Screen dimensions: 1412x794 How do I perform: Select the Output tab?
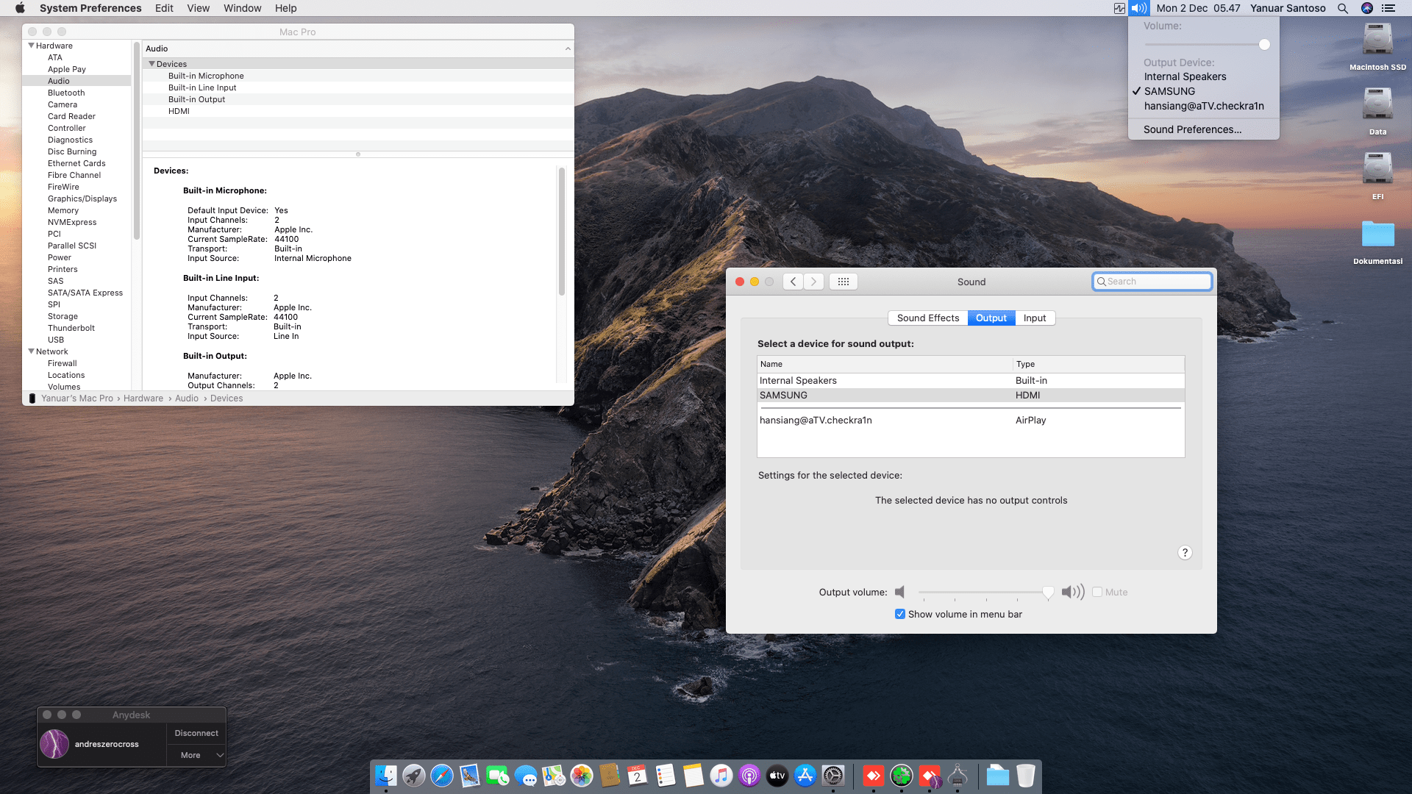coord(991,318)
